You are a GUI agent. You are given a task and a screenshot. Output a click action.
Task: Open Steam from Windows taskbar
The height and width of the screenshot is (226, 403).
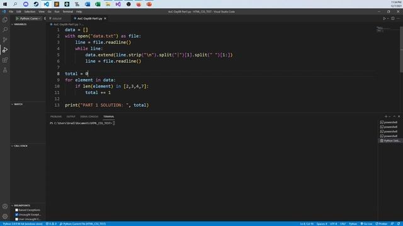tap(36, 4)
